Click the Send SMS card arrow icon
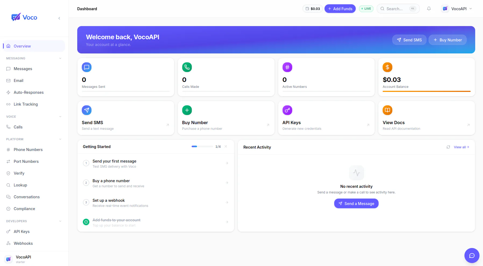This screenshot has height=266, width=483. pyautogui.click(x=168, y=125)
